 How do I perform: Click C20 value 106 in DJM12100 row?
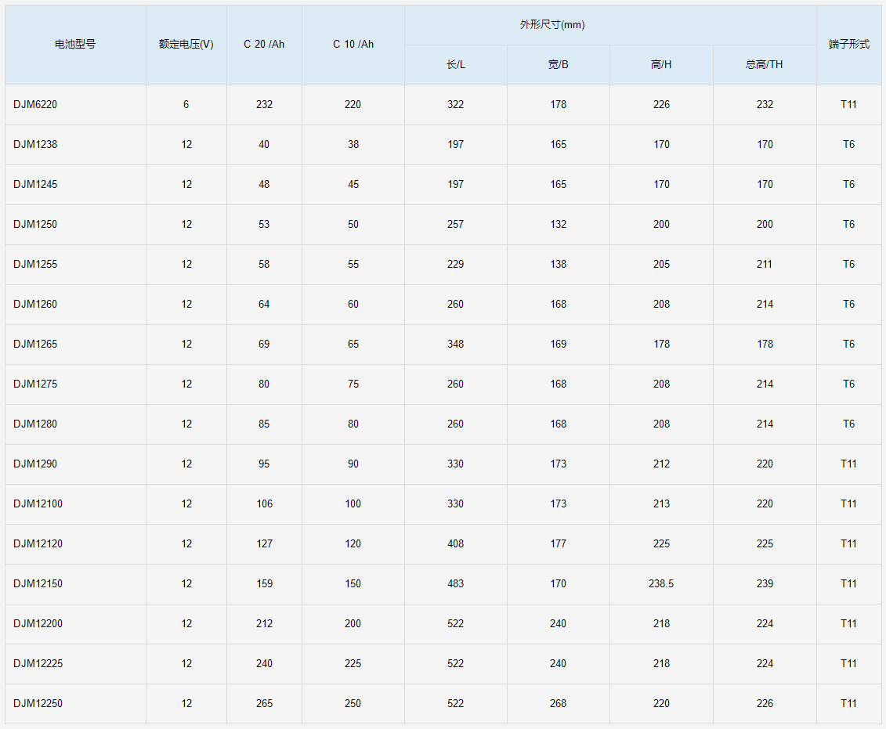click(x=265, y=504)
